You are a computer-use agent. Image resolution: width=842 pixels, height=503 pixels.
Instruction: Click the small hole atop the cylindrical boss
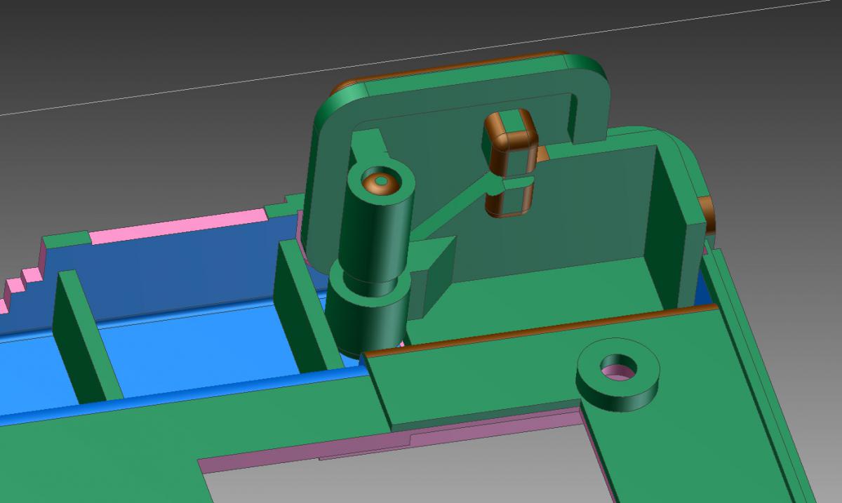[380, 181]
